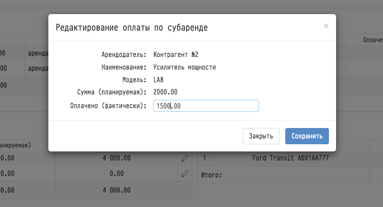Click row number 1 in the vehicle table
The width and height of the screenshot is (383, 207).
click(x=204, y=158)
